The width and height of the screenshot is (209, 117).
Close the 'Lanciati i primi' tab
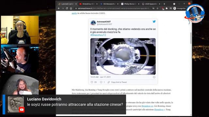(x=76, y=4)
